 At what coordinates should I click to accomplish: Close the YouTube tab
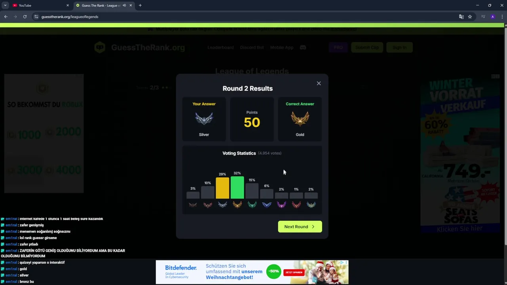(x=67, y=6)
